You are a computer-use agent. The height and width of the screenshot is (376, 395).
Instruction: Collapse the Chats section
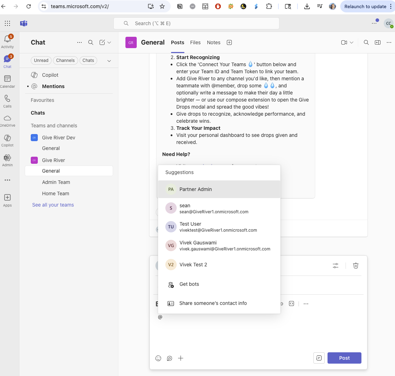[38, 113]
